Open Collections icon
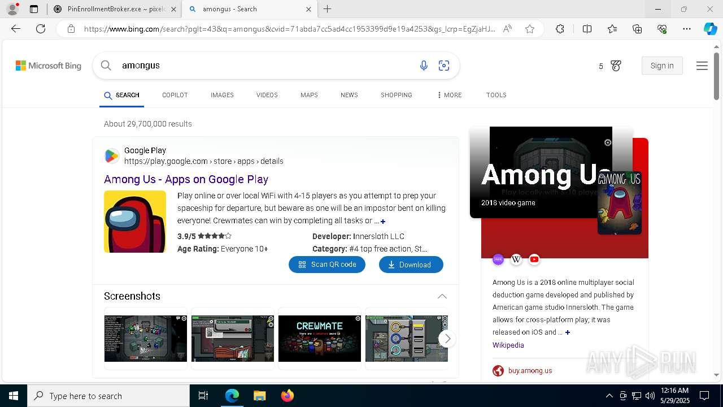This screenshot has width=723, height=407. click(637, 29)
